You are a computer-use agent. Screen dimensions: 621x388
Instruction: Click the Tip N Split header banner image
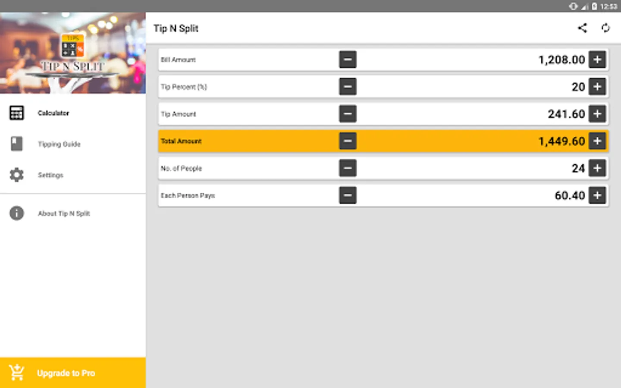[x=73, y=53]
